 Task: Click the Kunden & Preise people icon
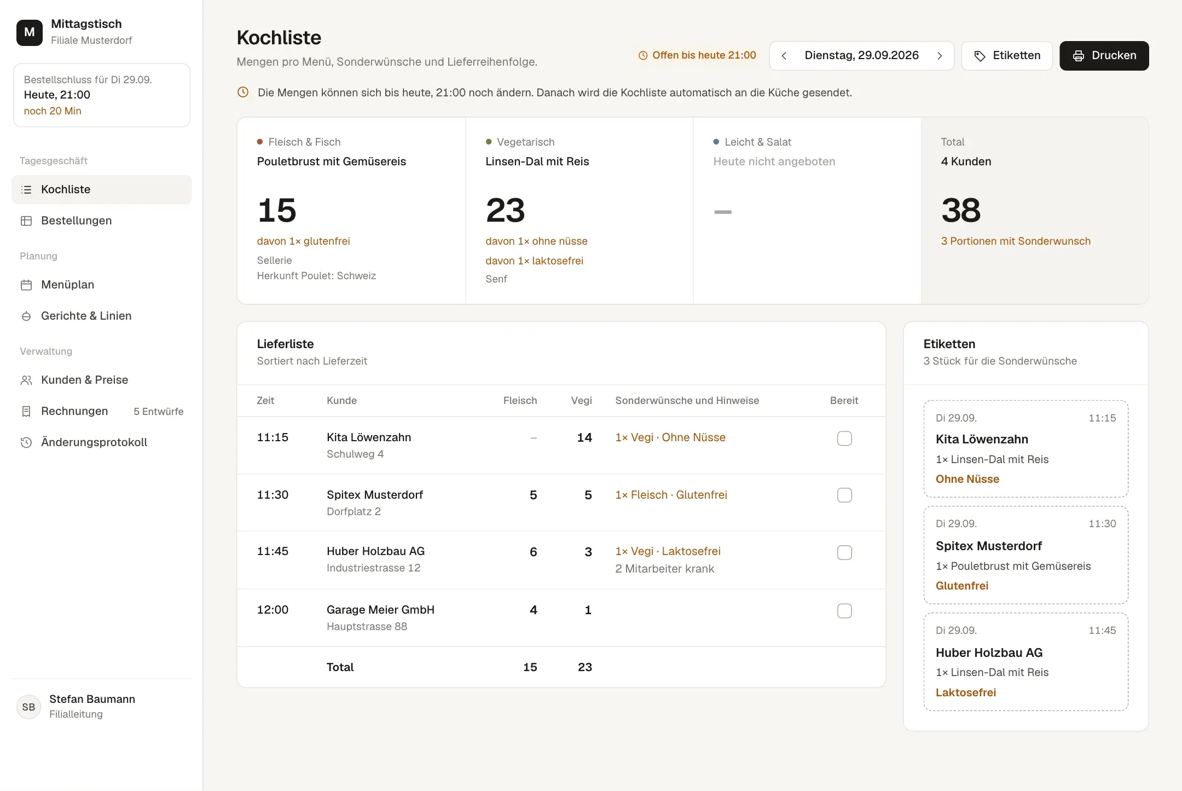click(26, 380)
